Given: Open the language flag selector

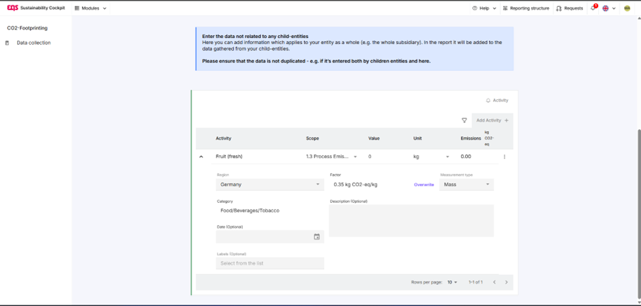Looking at the screenshot, I should tap(609, 8).
